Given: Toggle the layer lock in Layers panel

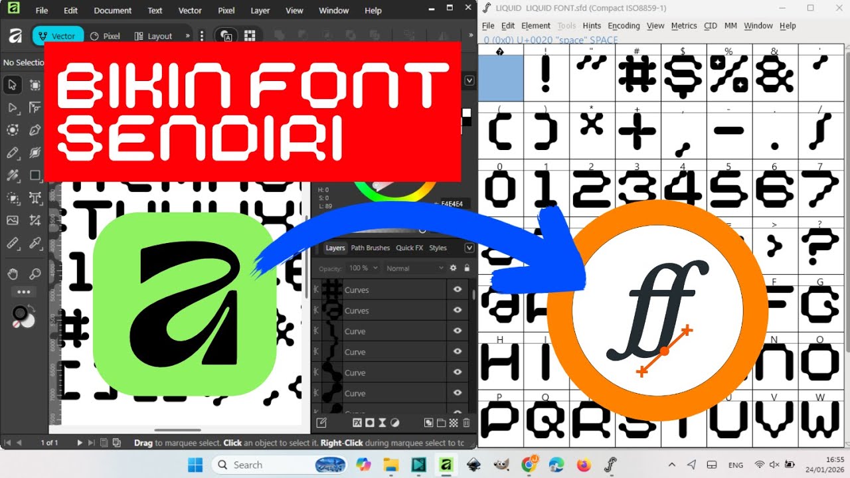Looking at the screenshot, I should click(467, 268).
